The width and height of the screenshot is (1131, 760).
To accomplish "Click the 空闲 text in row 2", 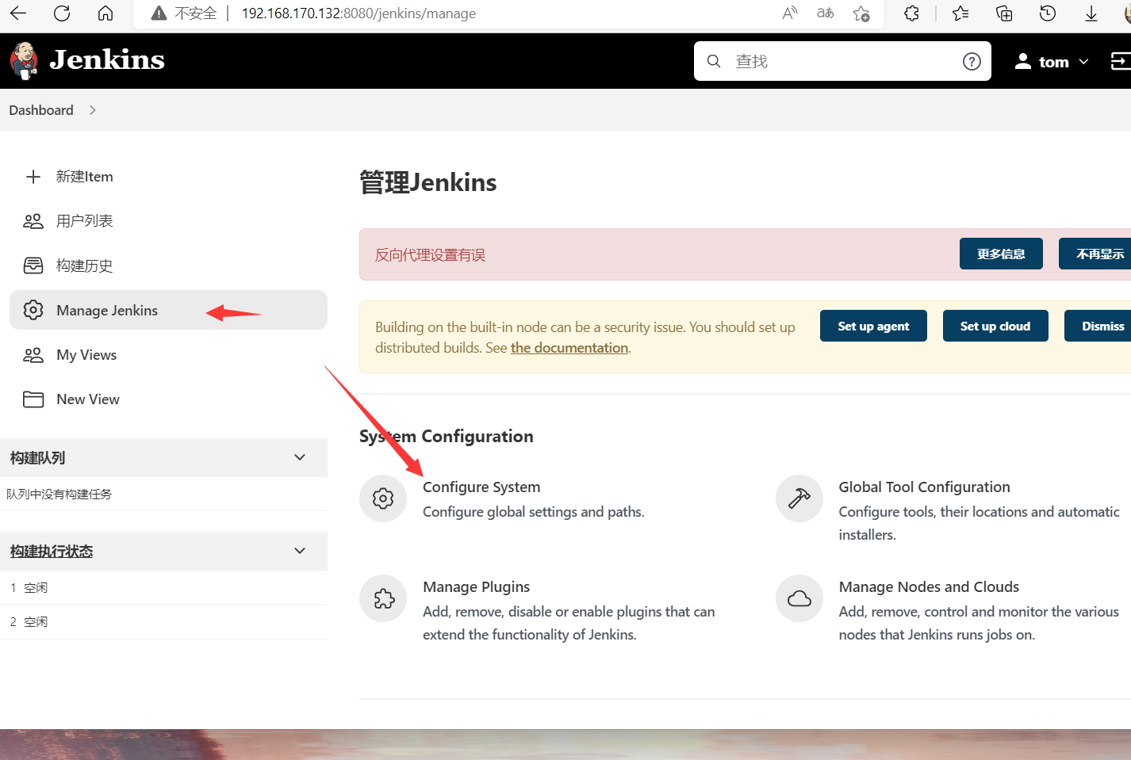I will [36, 621].
